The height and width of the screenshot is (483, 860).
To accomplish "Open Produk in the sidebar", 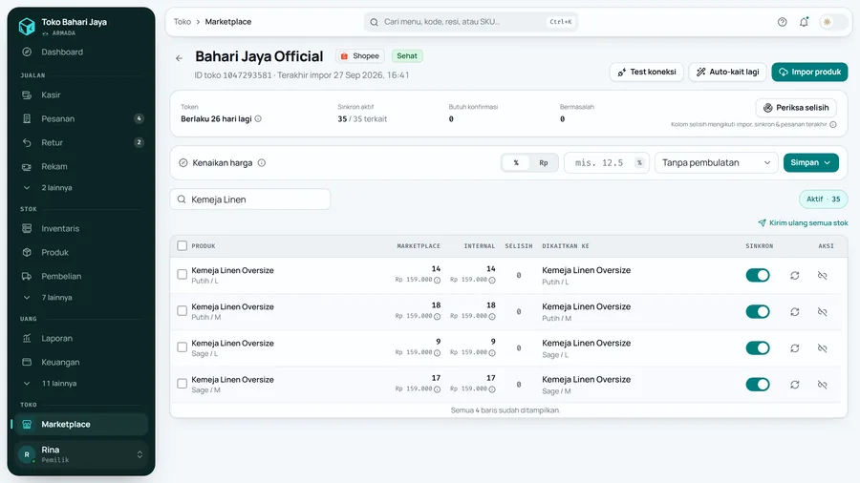I will click(80, 252).
